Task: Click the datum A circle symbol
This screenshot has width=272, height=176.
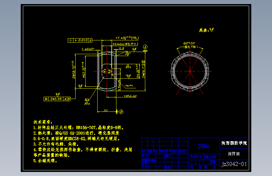Action: coord(145,47)
